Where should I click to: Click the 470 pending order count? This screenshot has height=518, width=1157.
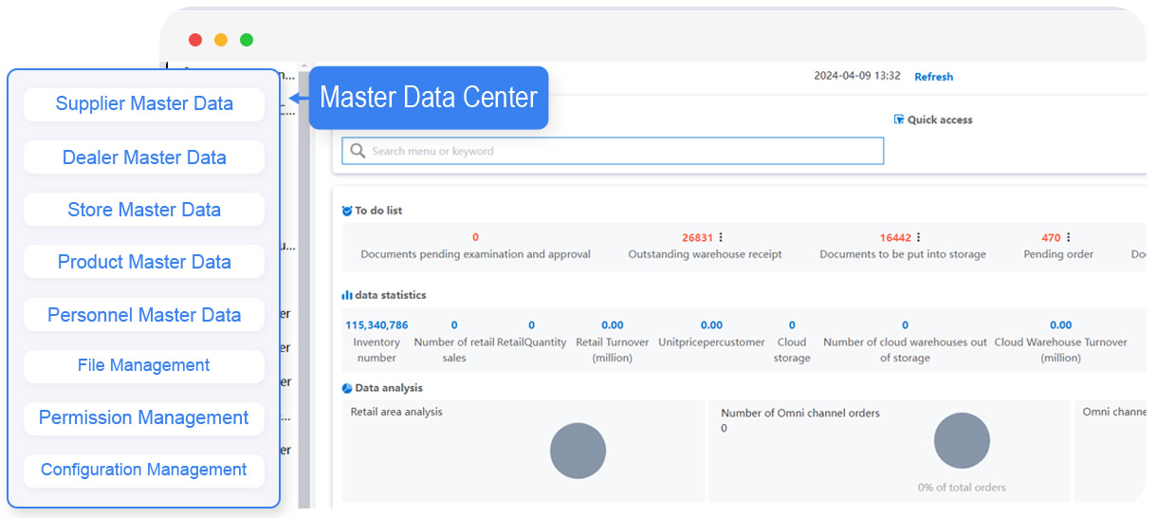(x=1051, y=238)
